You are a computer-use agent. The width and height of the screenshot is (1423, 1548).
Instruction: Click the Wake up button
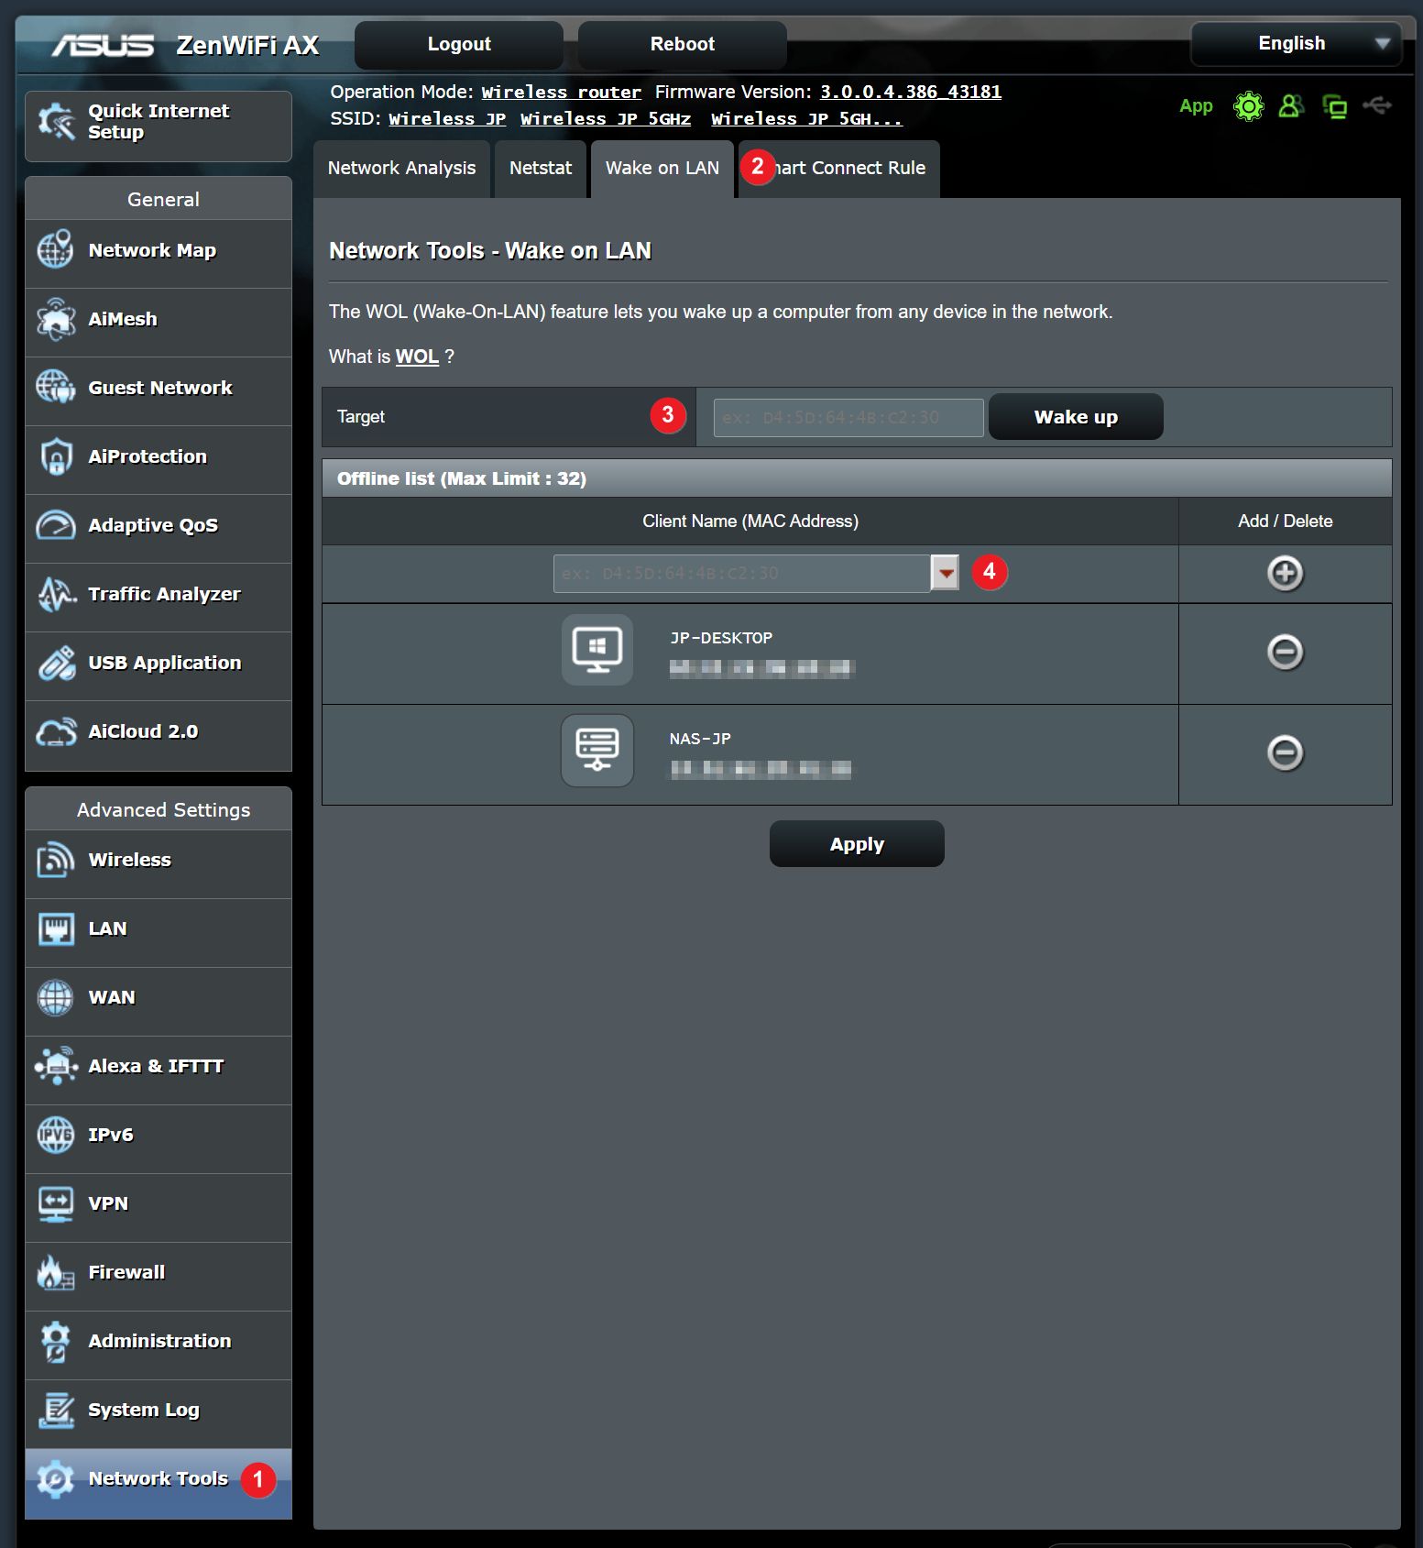[x=1076, y=417]
